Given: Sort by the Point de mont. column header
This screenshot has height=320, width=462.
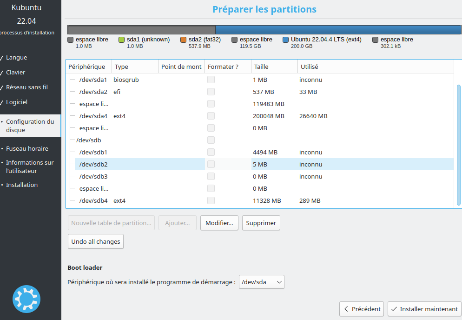Looking at the screenshot, I should pos(181,67).
